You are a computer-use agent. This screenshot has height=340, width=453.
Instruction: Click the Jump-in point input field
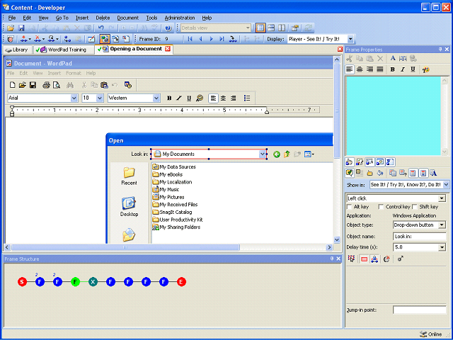pos(420,310)
